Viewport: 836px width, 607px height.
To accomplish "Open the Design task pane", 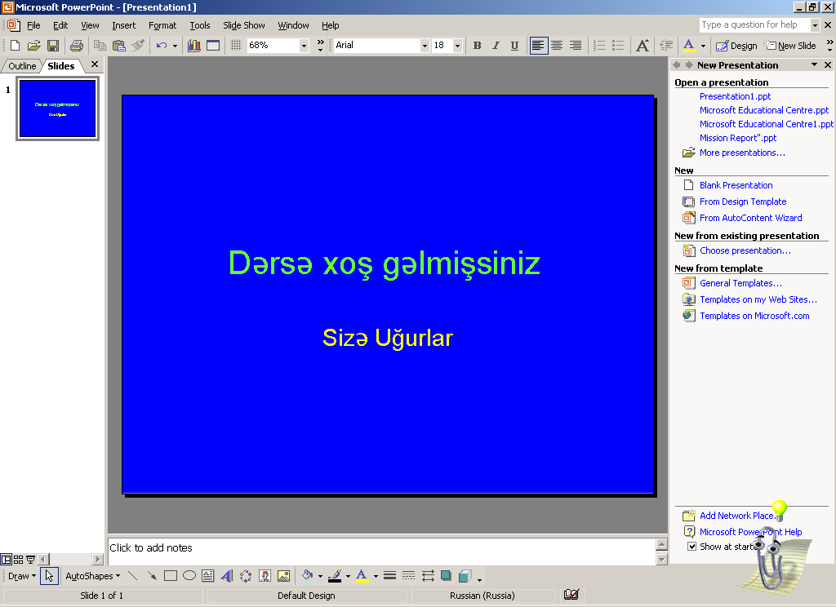I will (x=736, y=46).
